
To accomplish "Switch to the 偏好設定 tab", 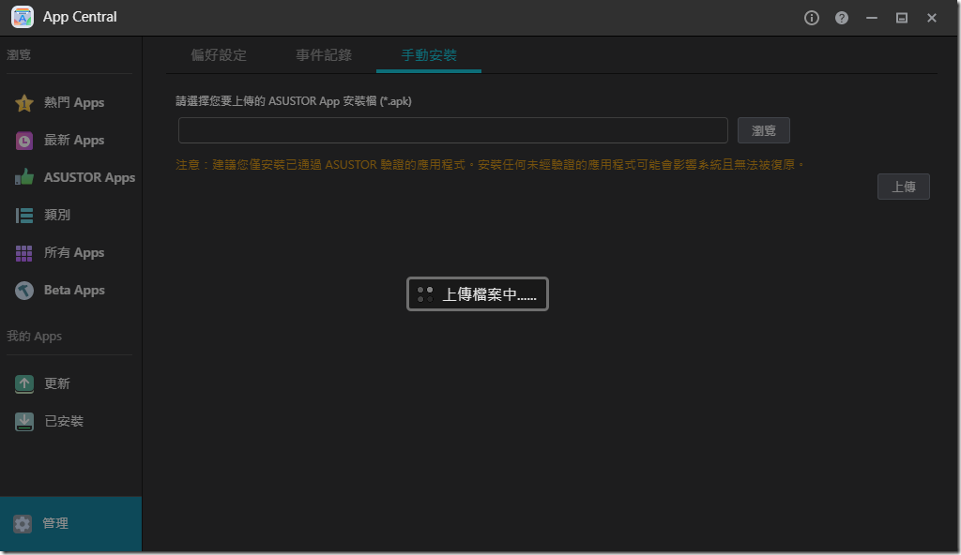I will tap(219, 55).
